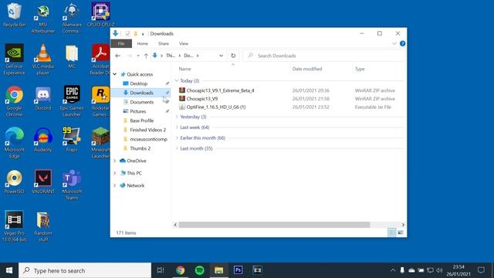Screen dimensions: 494x278
Task: Expand the Network tree node
Action: click(115, 185)
